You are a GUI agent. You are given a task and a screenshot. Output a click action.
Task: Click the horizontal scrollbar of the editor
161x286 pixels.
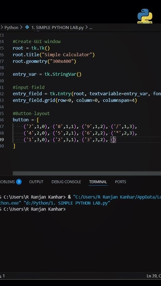tap(87, 173)
